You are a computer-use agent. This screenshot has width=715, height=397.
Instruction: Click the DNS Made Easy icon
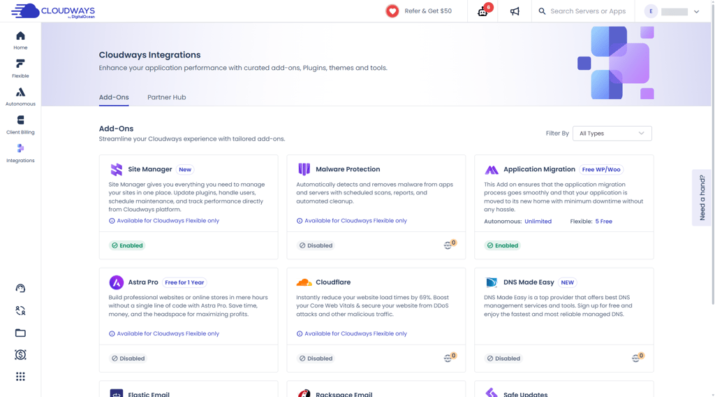pos(492,282)
